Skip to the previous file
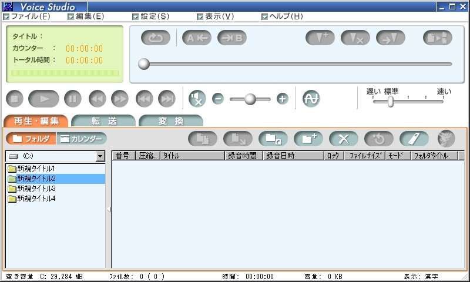The height and width of the screenshot is (282, 470). [x=145, y=99]
